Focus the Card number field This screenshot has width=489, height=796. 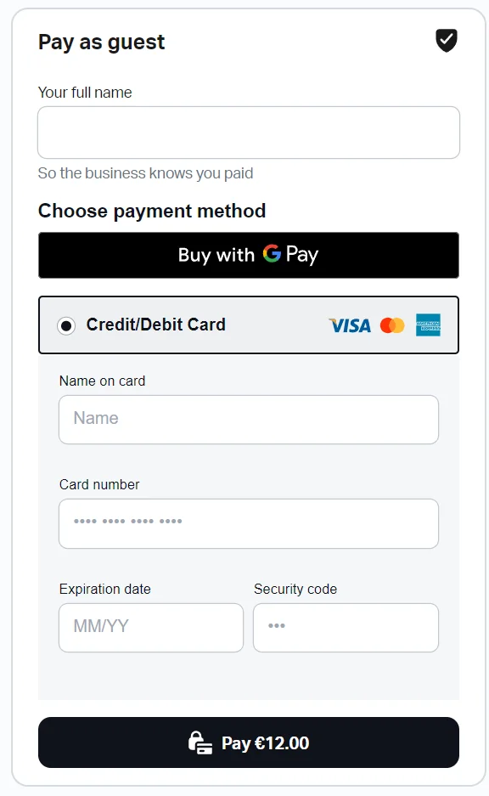[249, 523]
